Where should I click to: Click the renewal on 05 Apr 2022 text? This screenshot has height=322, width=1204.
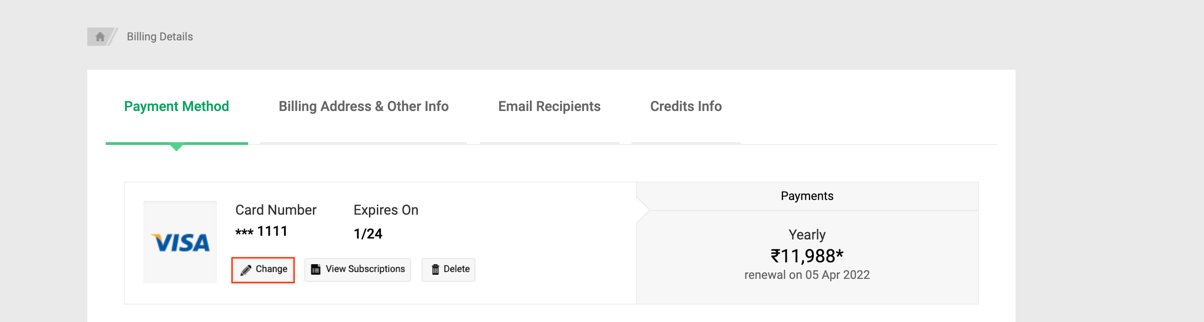[x=806, y=275]
